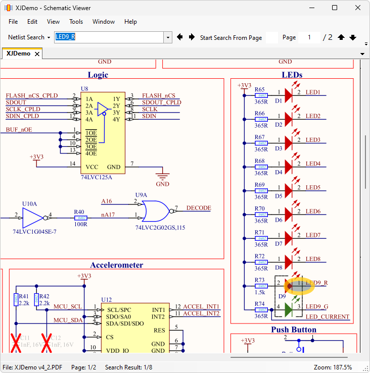Open the Netlist Search type dropdown

tap(29, 37)
